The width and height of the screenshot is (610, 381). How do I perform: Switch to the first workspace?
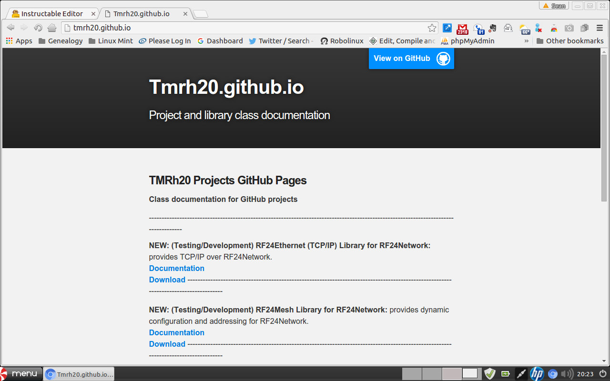click(x=412, y=374)
